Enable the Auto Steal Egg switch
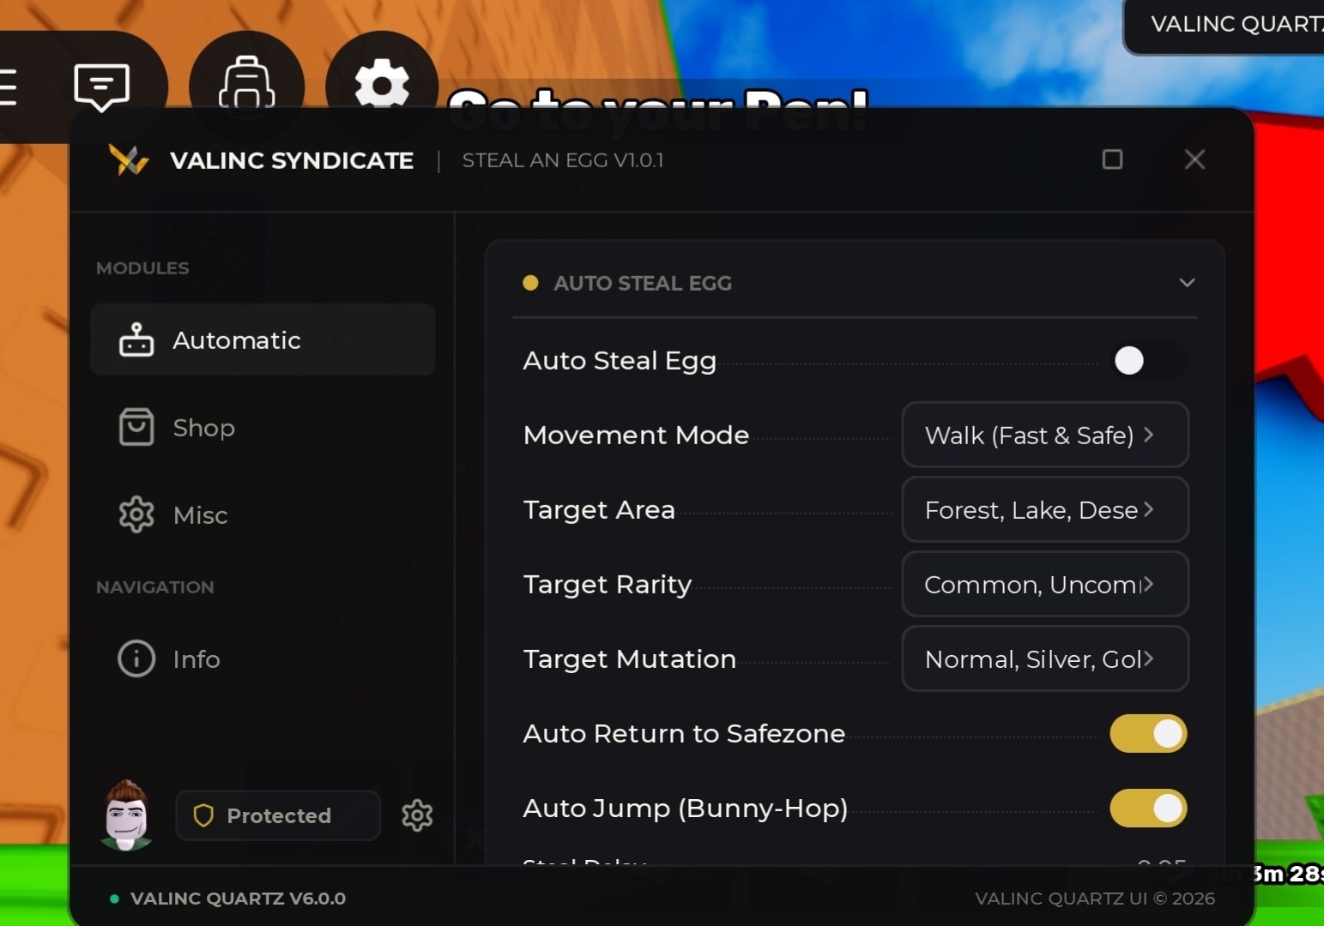Viewport: 1324px width, 926px height. click(1148, 361)
